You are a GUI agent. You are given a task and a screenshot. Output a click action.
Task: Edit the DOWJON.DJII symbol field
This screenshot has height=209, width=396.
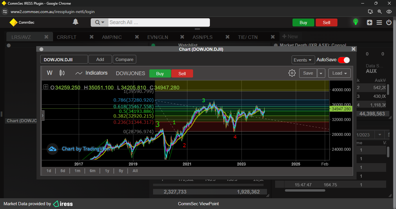[x=64, y=60]
